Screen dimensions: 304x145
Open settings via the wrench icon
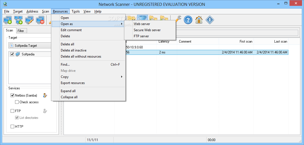point(178,19)
